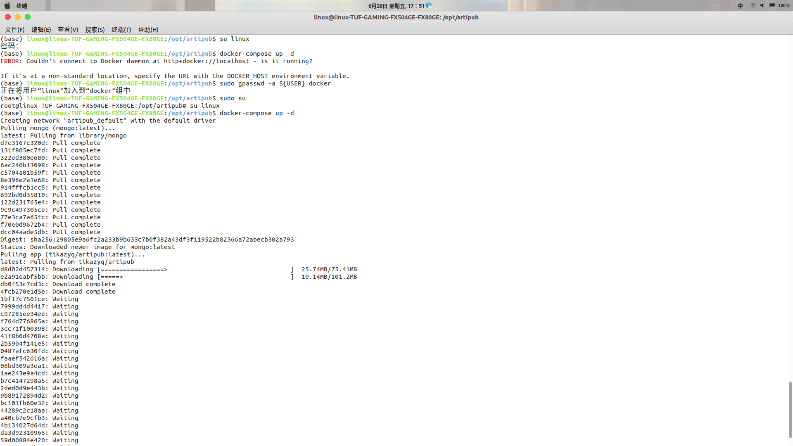Screen dimensions: 793x446
Task: Click the d8d02d457314 download progress bar
Action: pos(196,270)
